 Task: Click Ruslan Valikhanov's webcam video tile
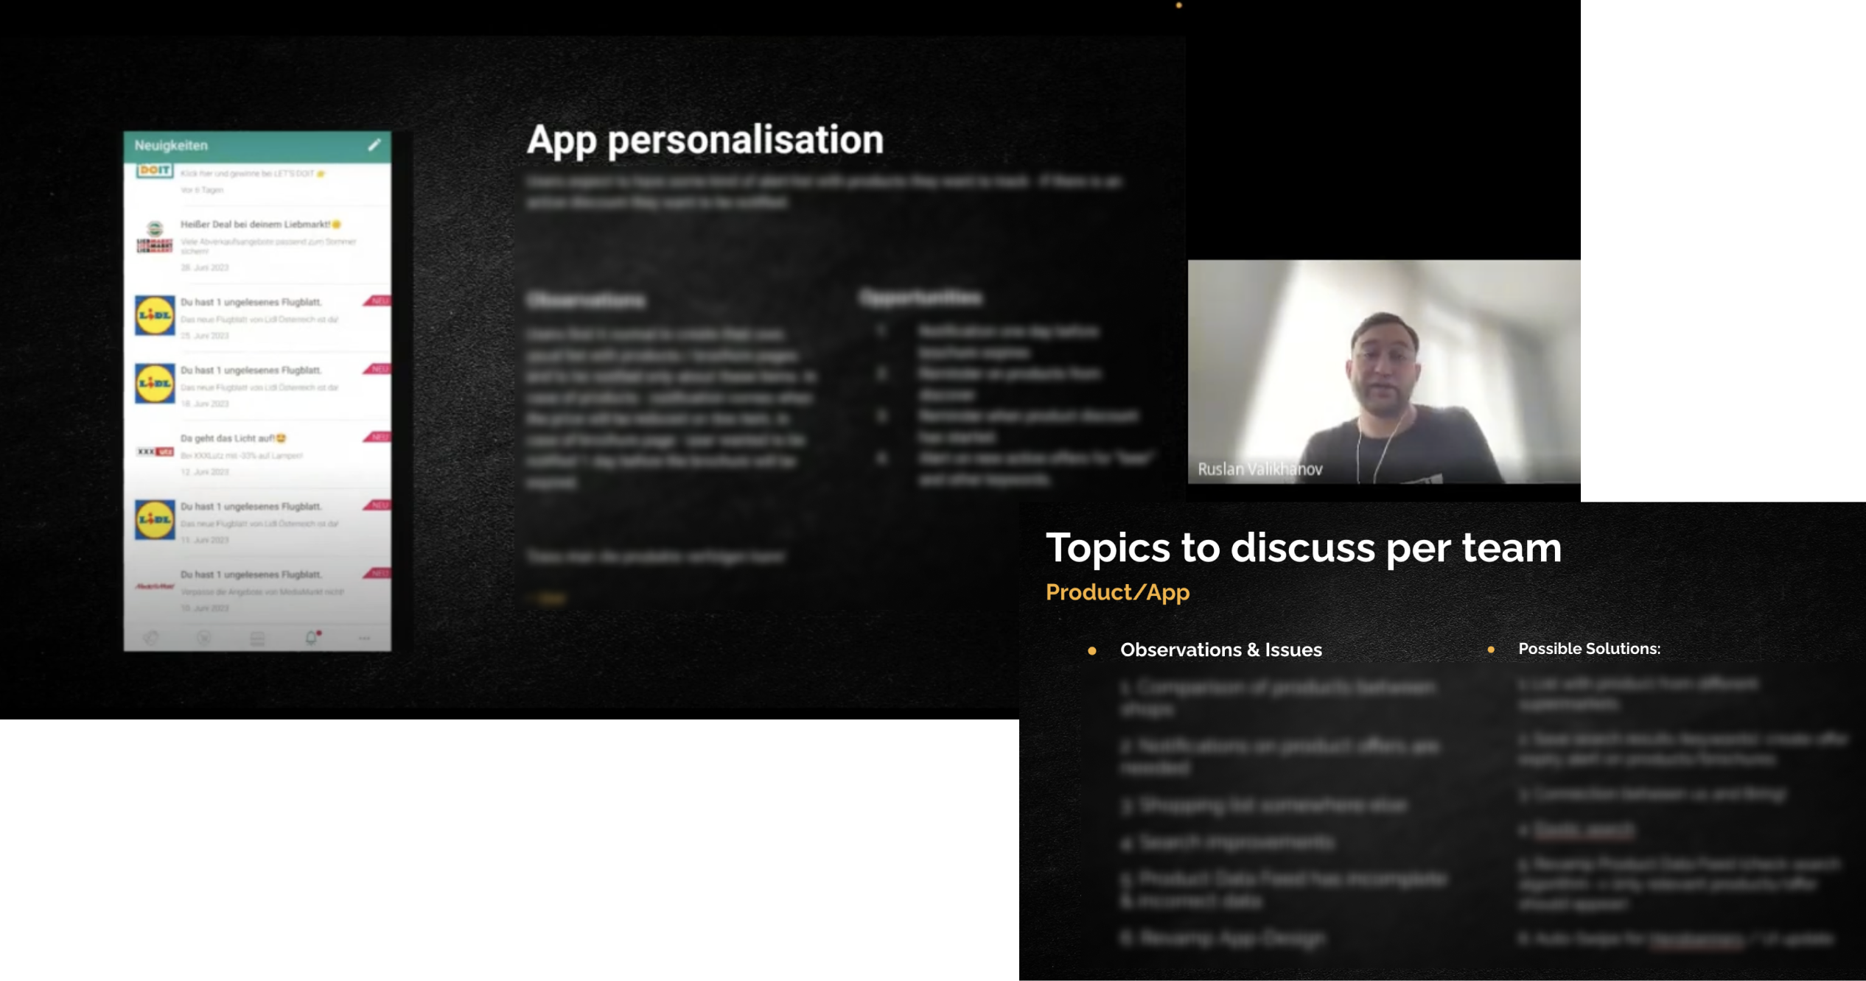pos(1383,371)
